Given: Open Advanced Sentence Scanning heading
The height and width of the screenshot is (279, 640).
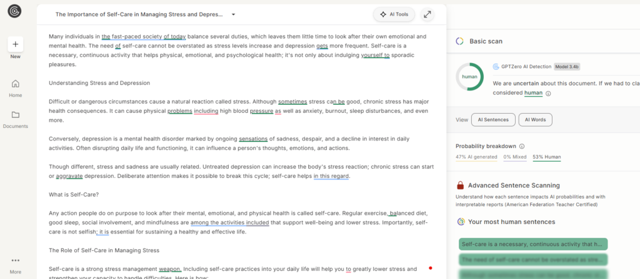Looking at the screenshot, I should click(514, 185).
